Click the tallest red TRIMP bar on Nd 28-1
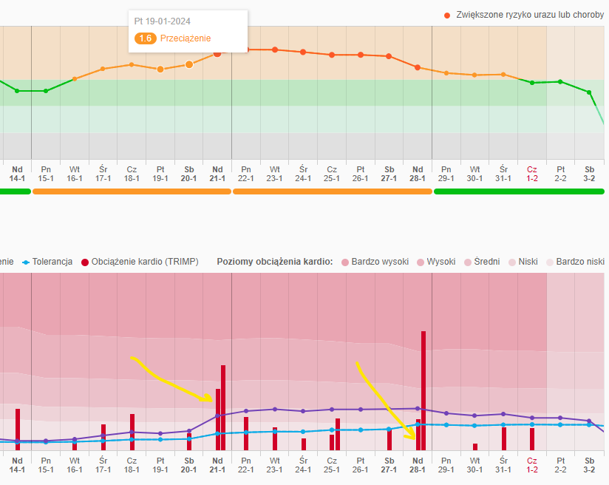This screenshot has height=485, width=609. click(423, 390)
